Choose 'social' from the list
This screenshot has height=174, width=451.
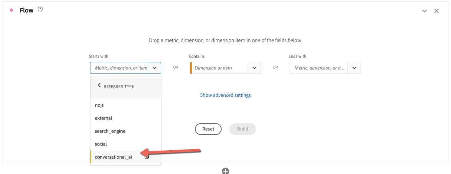(126, 144)
